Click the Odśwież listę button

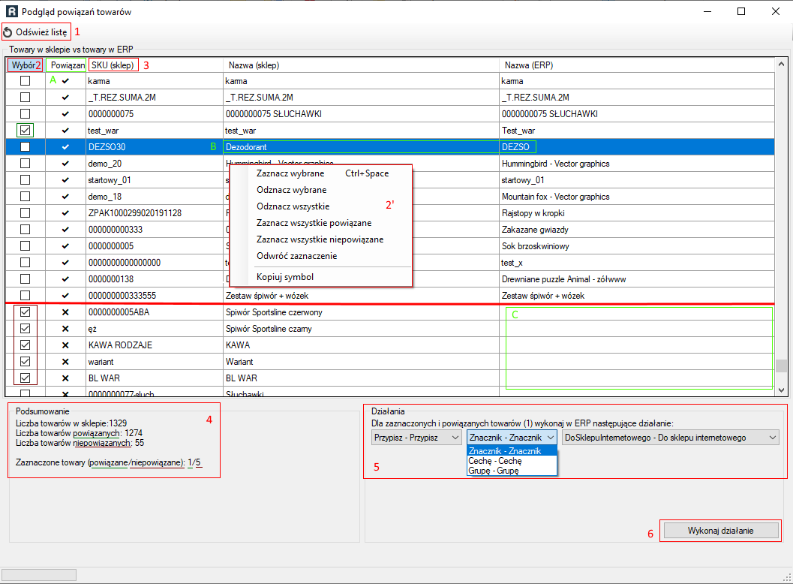[x=37, y=32]
